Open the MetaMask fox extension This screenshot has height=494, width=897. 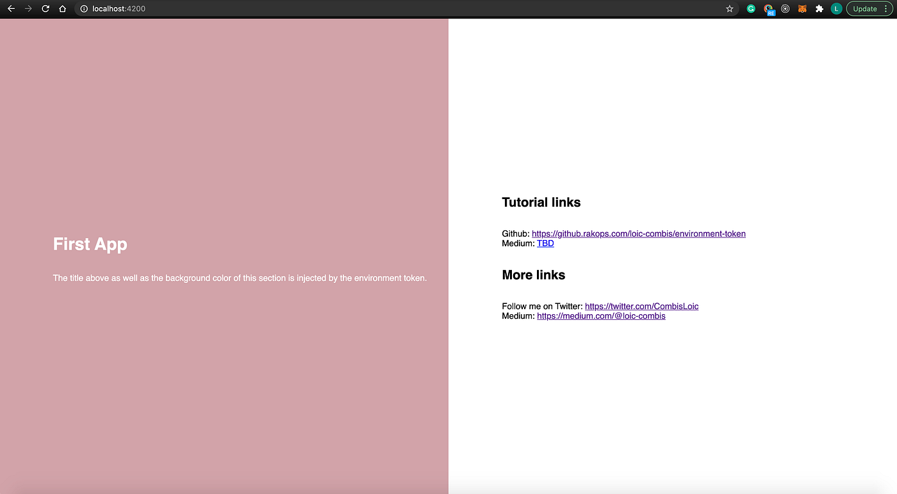(802, 8)
